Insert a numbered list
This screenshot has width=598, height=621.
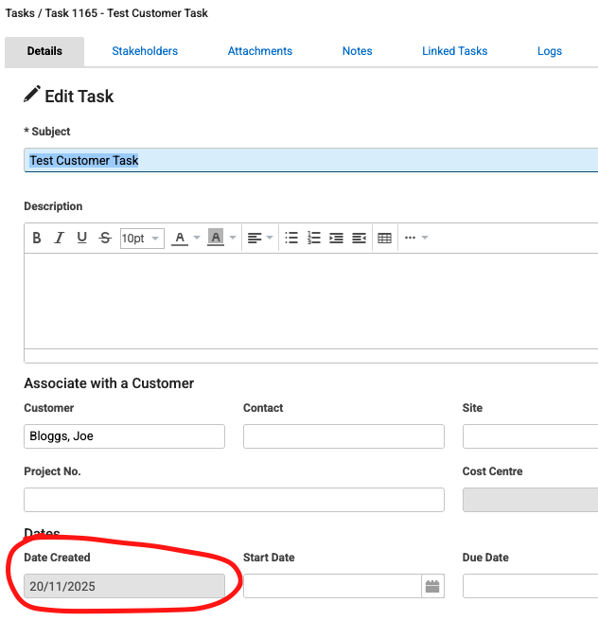(314, 238)
